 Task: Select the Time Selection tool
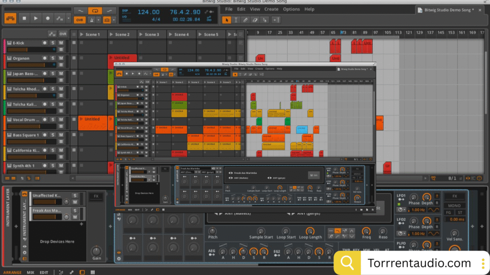235,20
